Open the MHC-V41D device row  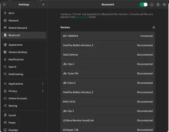click(108, 102)
